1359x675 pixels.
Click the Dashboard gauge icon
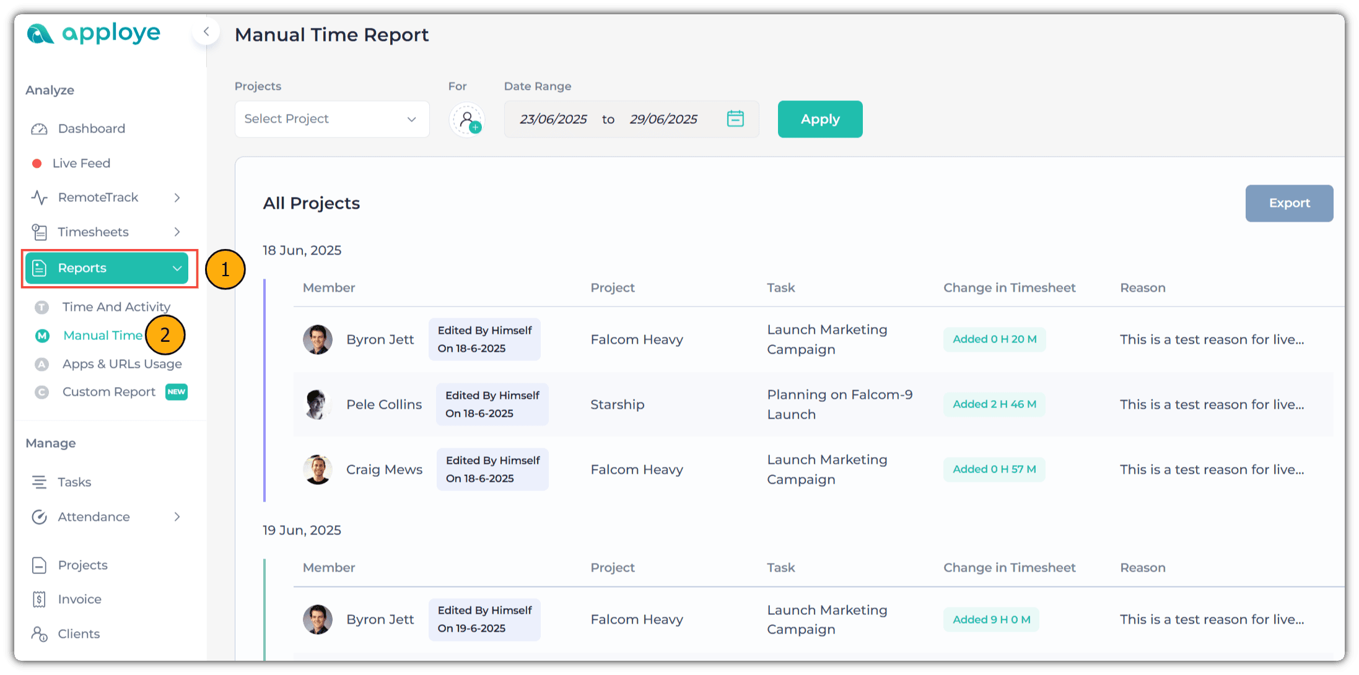(x=40, y=129)
